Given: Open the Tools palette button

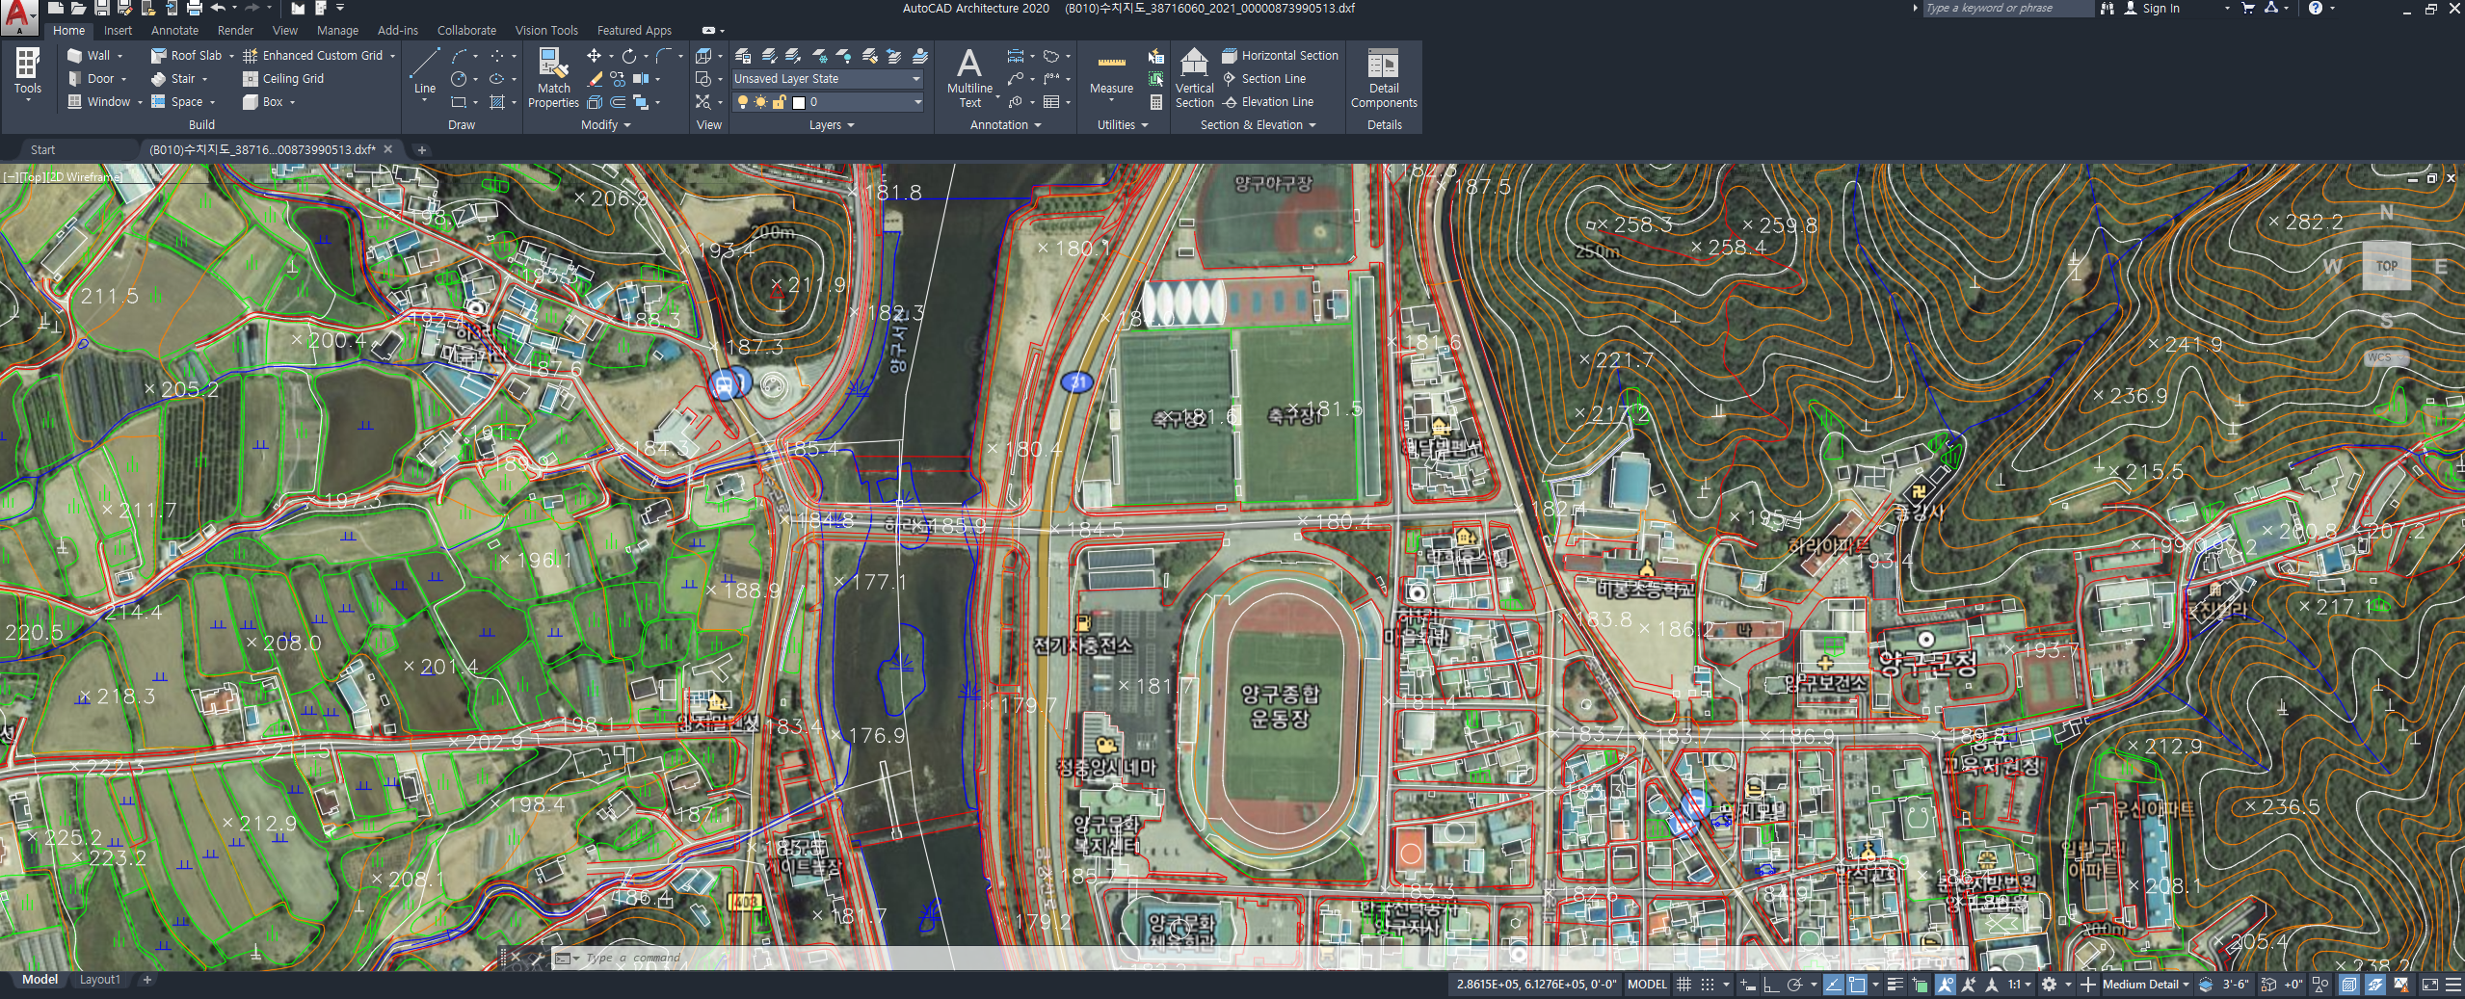Looking at the screenshot, I should point(27,72).
